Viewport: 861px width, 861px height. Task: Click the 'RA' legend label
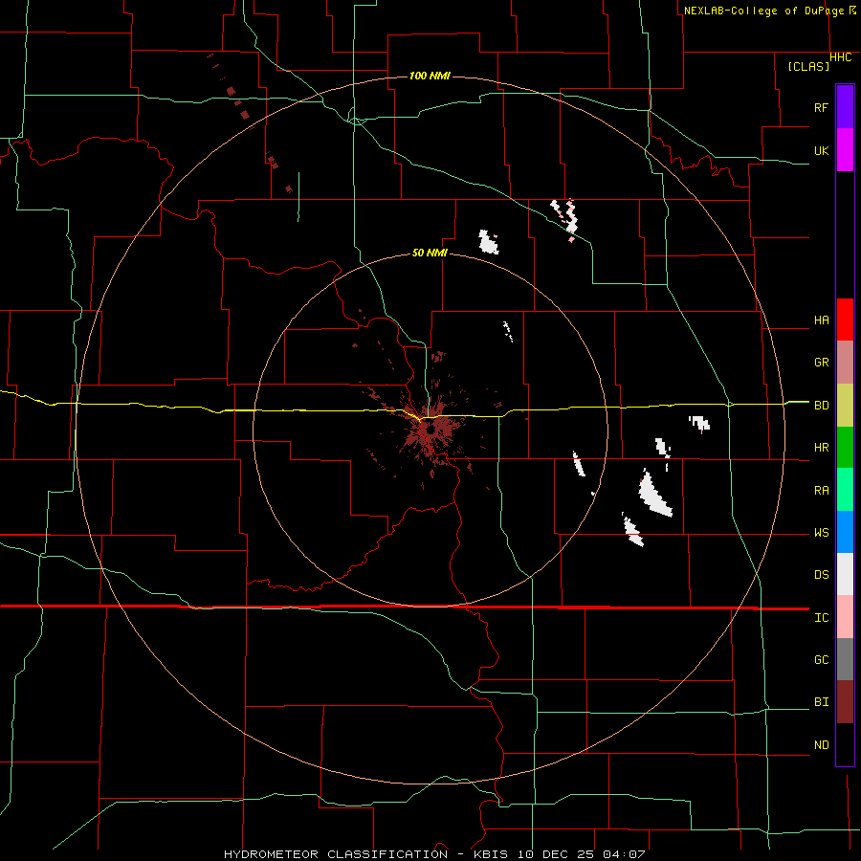[x=821, y=491]
